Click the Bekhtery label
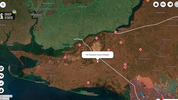 (x=53, y=76)
